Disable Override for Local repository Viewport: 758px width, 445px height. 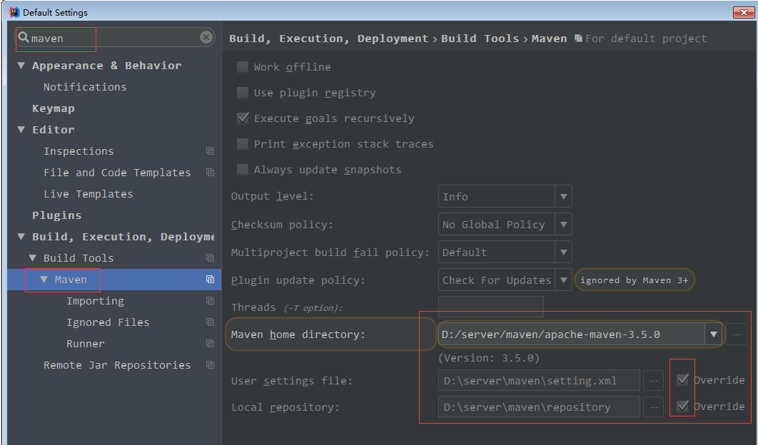tap(682, 406)
